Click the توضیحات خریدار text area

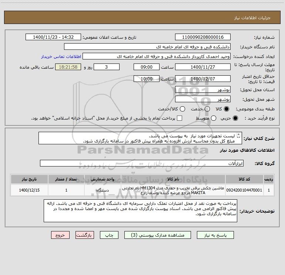tap(140, 211)
